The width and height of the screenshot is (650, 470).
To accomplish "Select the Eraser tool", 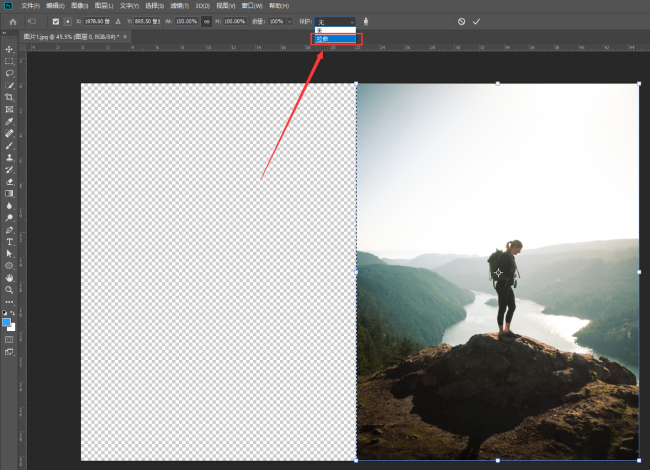I will pyautogui.click(x=9, y=182).
